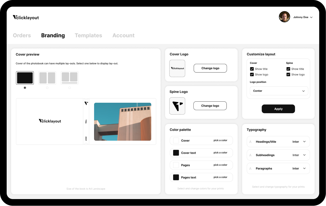Disable Show logo under Spine

pyautogui.click(x=288, y=74)
